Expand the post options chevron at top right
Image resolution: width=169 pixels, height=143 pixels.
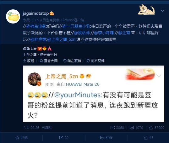tap(162, 11)
